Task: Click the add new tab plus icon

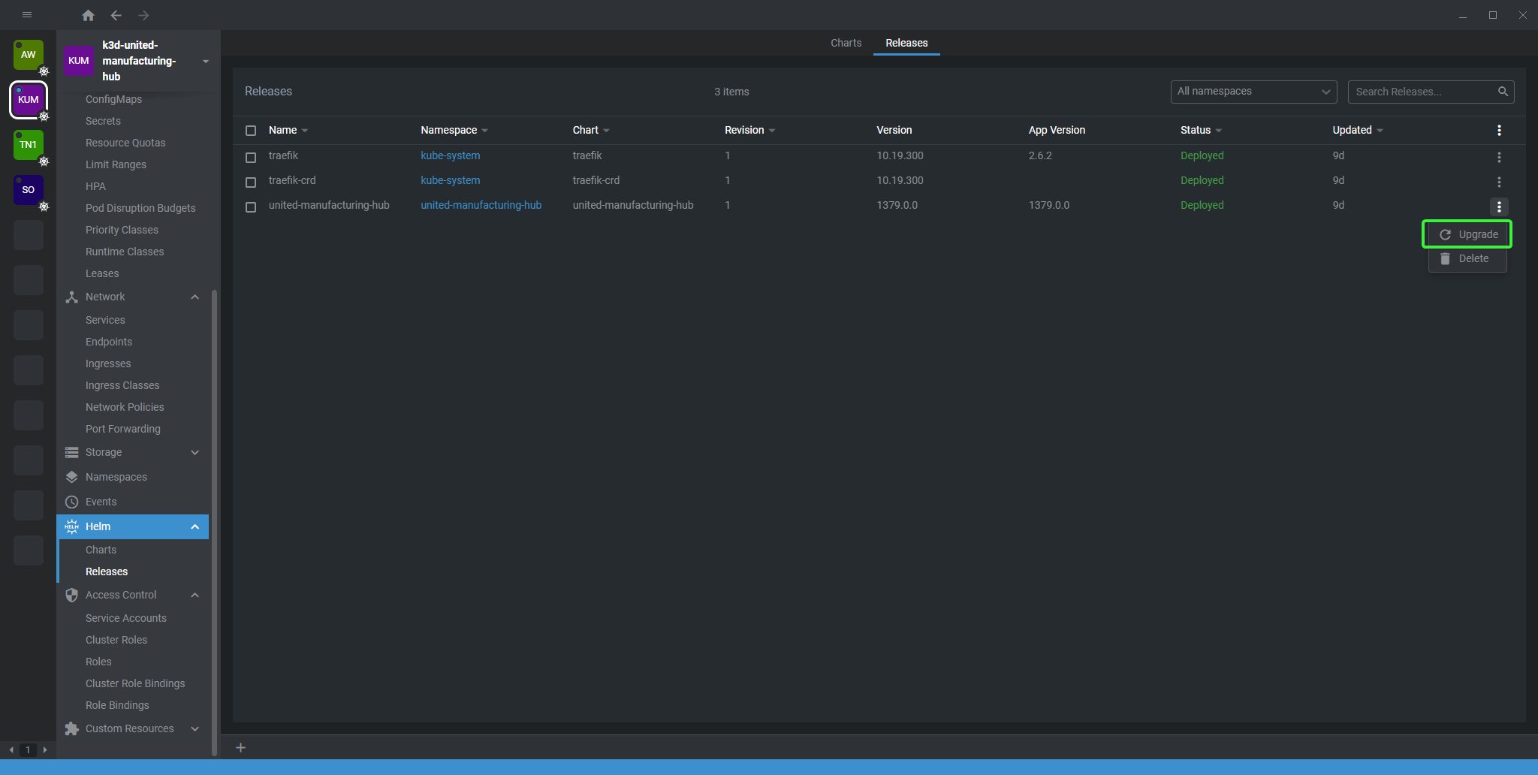Action: (240, 747)
